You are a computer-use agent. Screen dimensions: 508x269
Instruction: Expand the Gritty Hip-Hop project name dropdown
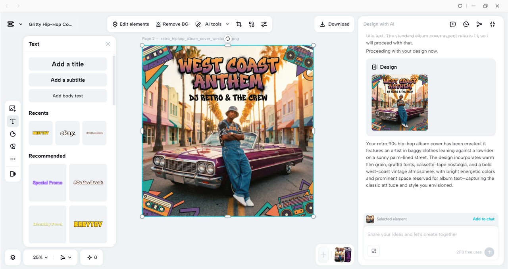(x=21, y=24)
